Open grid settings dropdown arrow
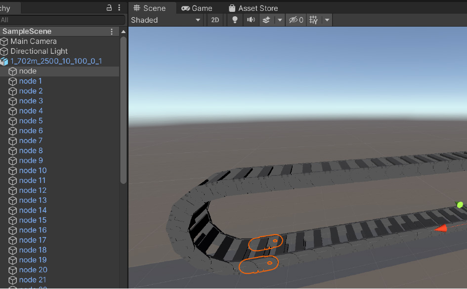The image size is (467, 289). (327, 20)
